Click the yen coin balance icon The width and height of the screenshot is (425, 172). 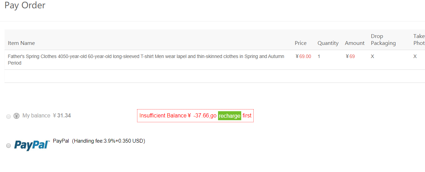[x=16, y=116]
